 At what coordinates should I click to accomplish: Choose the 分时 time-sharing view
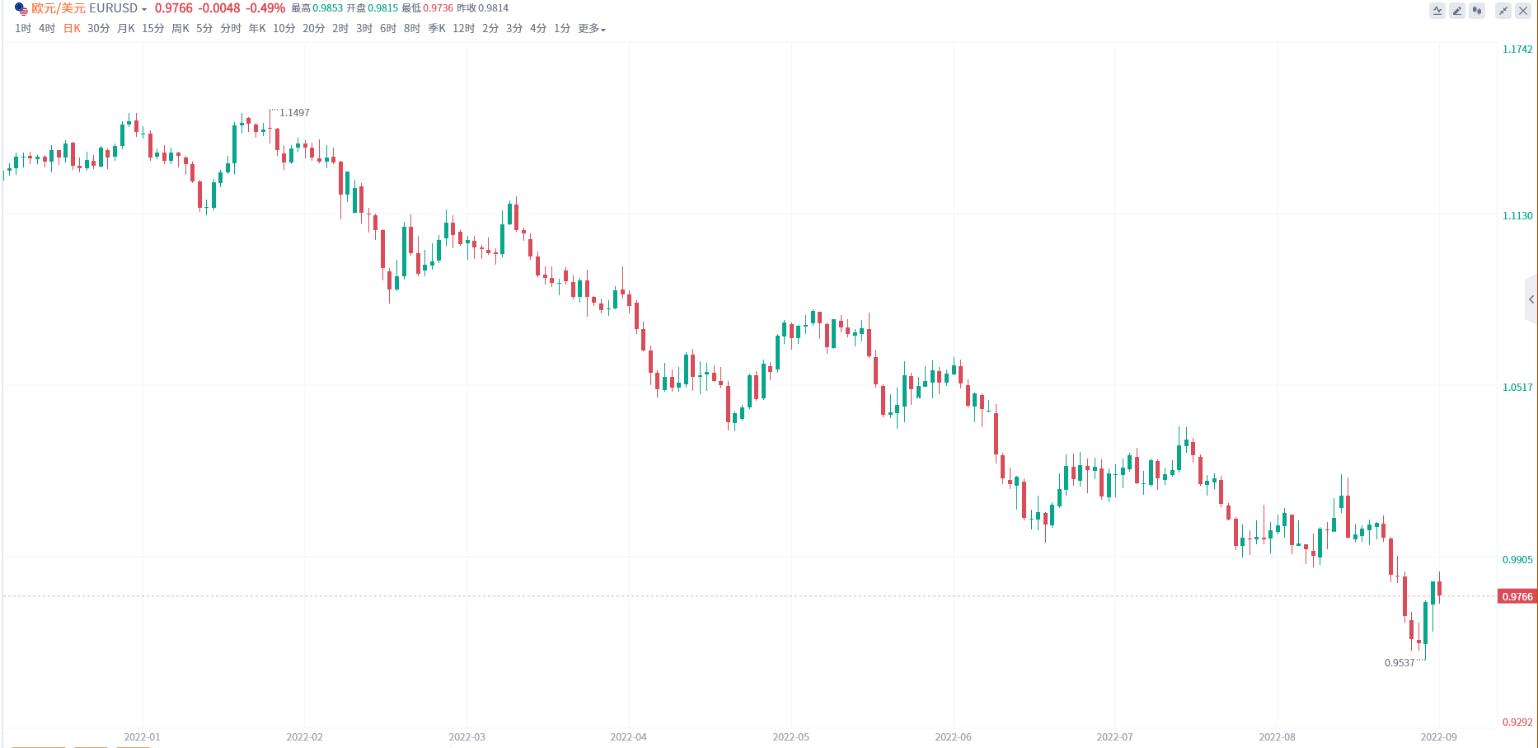[231, 29]
